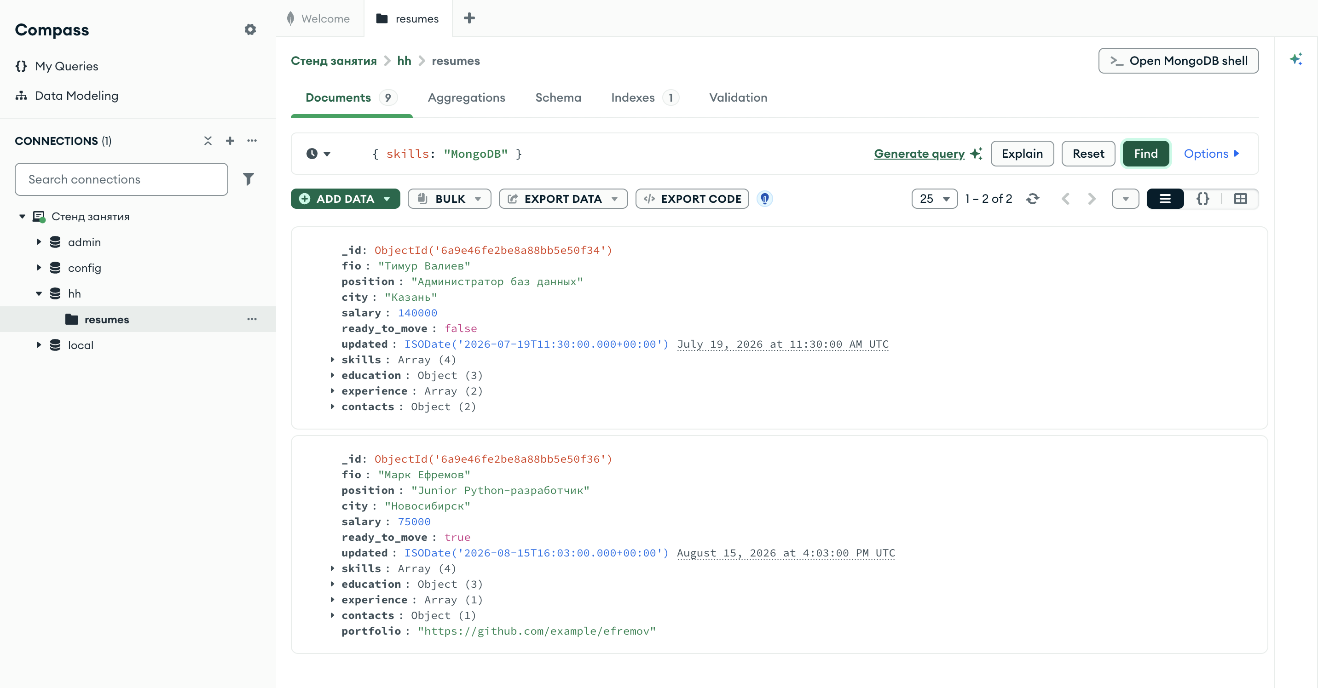Click the lightbulb insight icon
1318x688 pixels.
pos(764,199)
